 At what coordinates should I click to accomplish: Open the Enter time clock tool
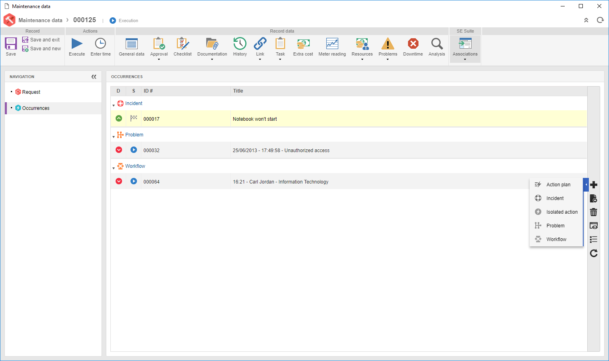pos(100,43)
